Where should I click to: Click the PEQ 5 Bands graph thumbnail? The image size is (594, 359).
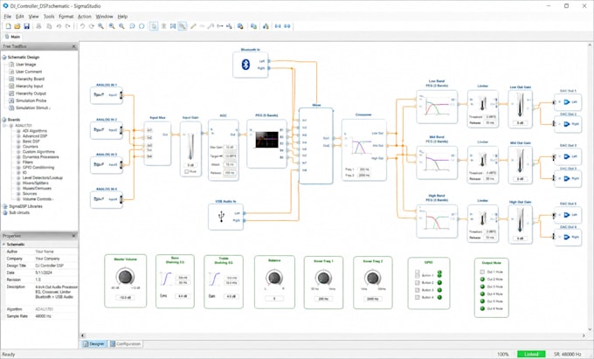click(x=267, y=140)
